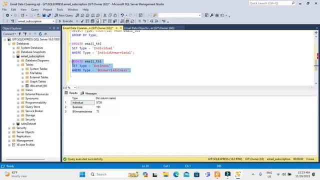Select the Results tab
Viewport: 320px width, 180px height.
(x=71, y=93)
